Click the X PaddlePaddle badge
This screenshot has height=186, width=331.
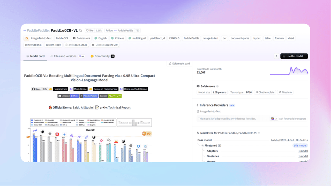[x=89, y=96]
